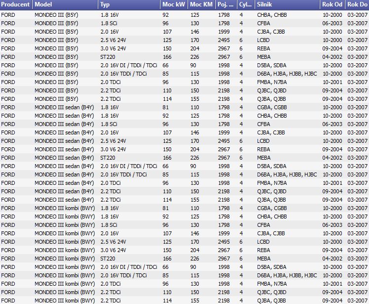Sort by the Moc kW column header

[174, 4]
